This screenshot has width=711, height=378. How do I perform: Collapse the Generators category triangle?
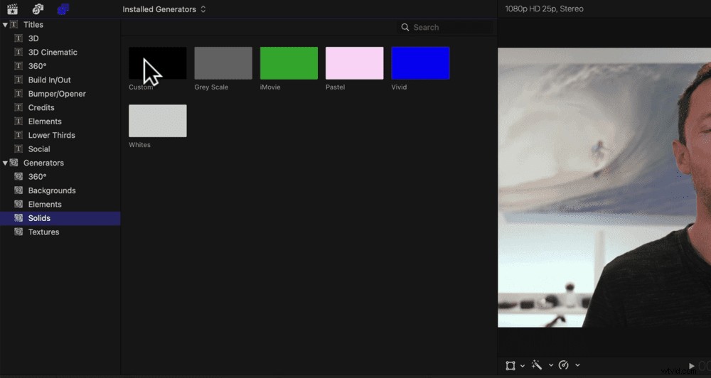click(x=5, y=163)
